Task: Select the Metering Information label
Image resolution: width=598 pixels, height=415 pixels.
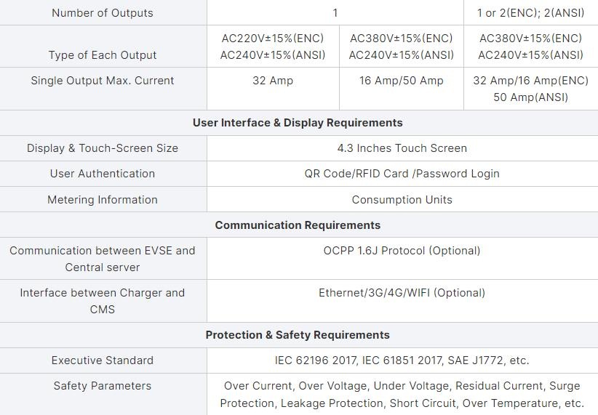Action: (102, 200)
